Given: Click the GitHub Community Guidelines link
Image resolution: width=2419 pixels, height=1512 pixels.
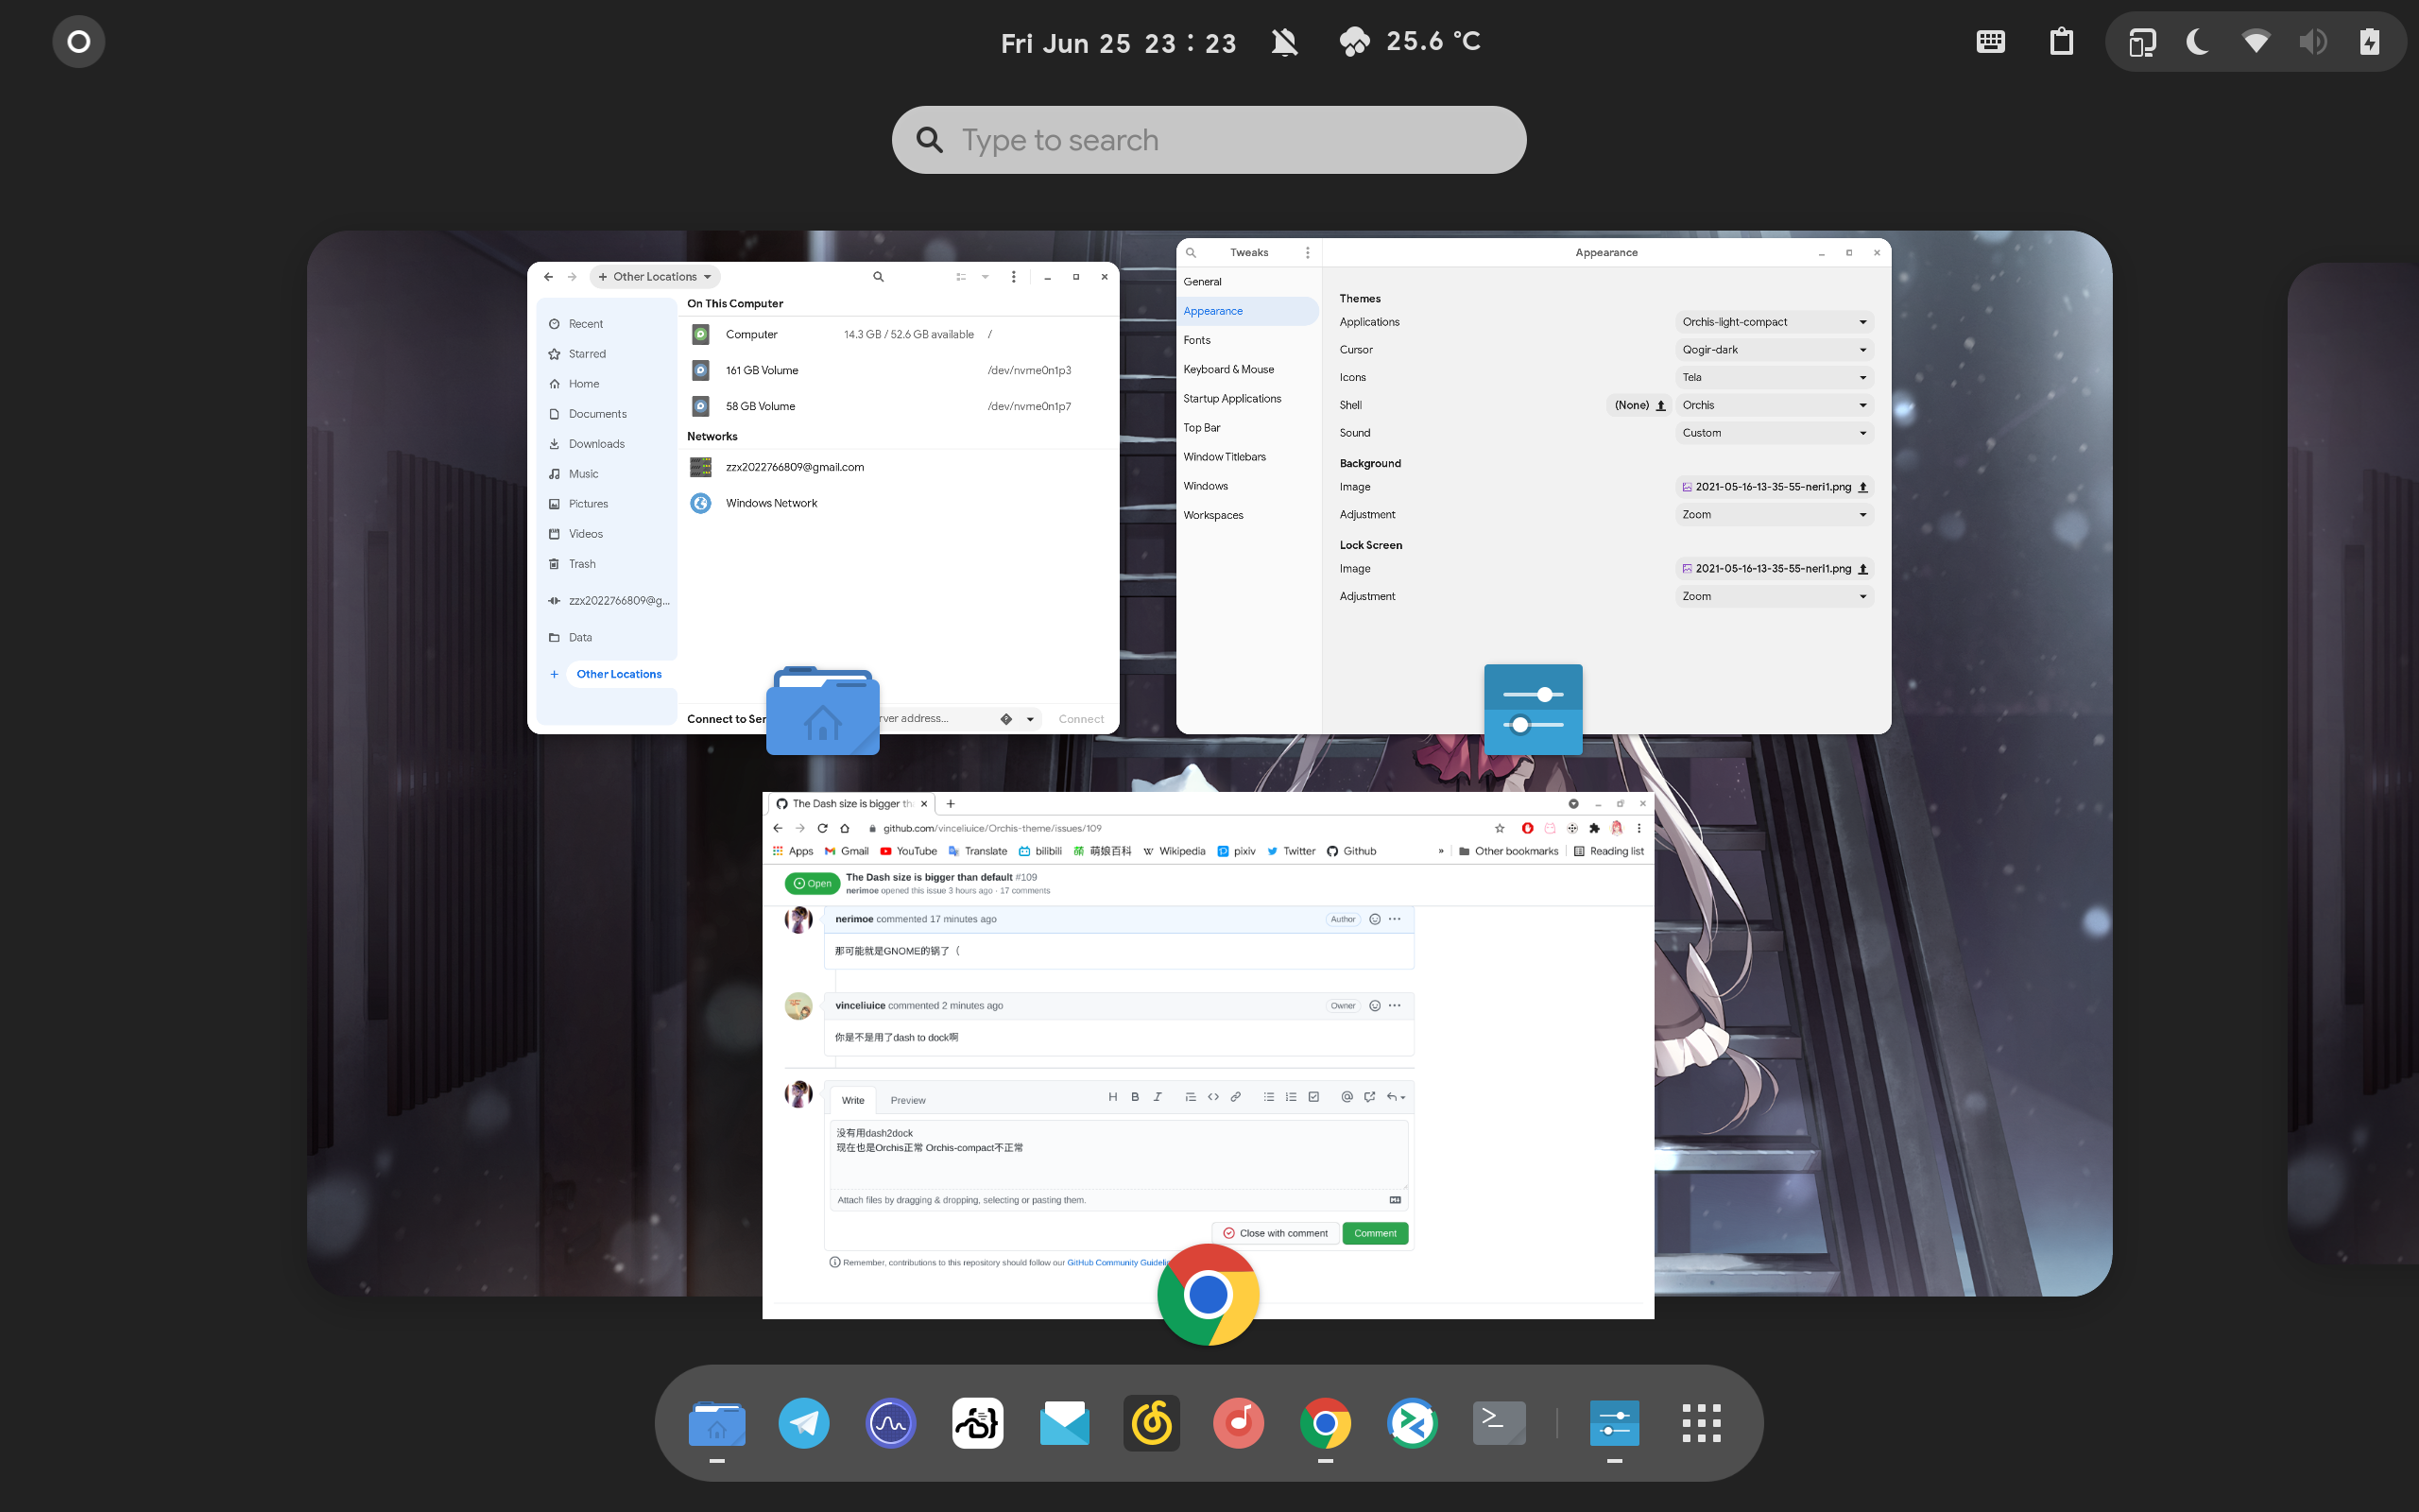Looking at the screenshot, I should (x=1119, y=1262).
